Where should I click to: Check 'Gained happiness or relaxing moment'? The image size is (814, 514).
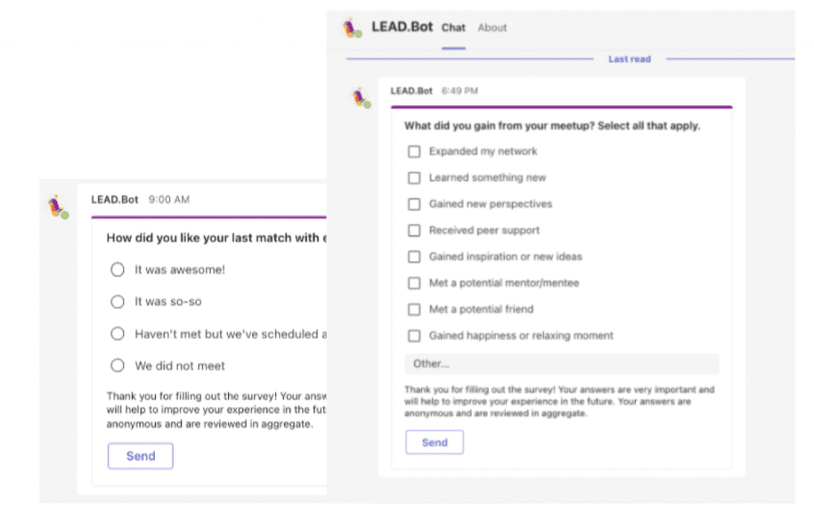414,335
